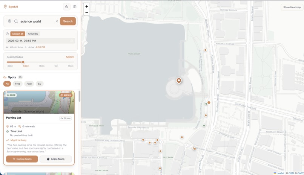Click the FREE badge on the card
The width and height of the screenshot is (304, 175).
coord(11,95)
